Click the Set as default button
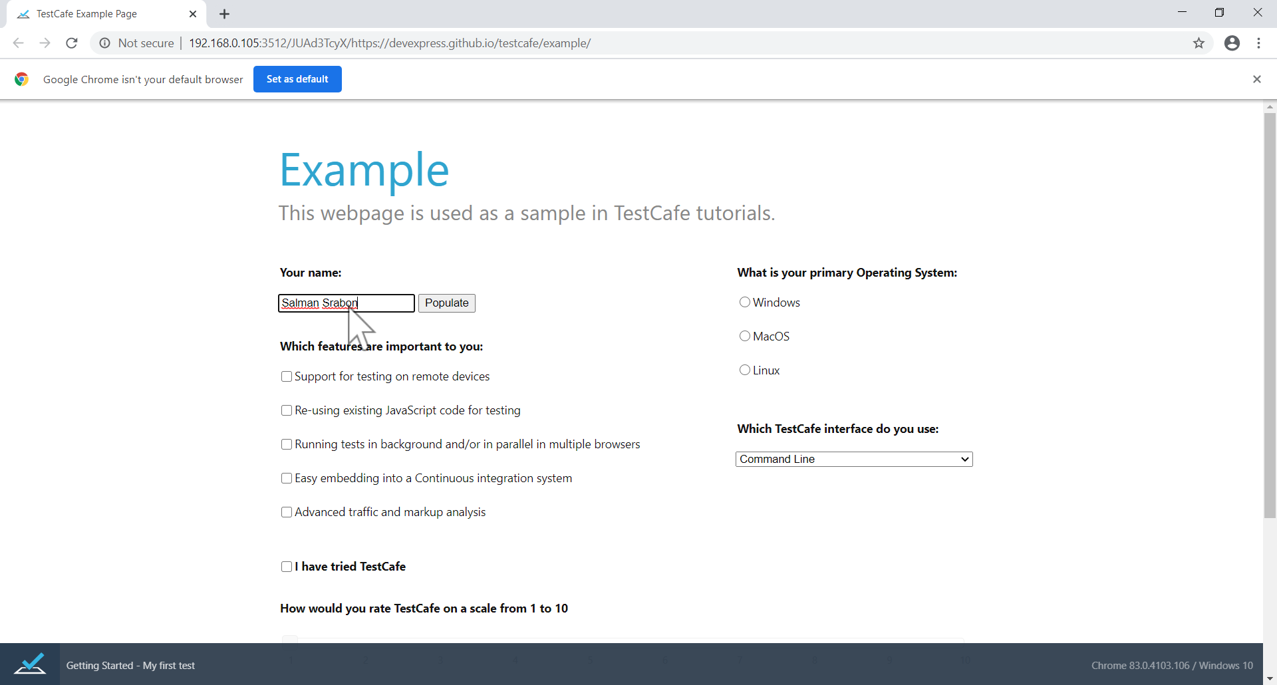 click(297, 79)
